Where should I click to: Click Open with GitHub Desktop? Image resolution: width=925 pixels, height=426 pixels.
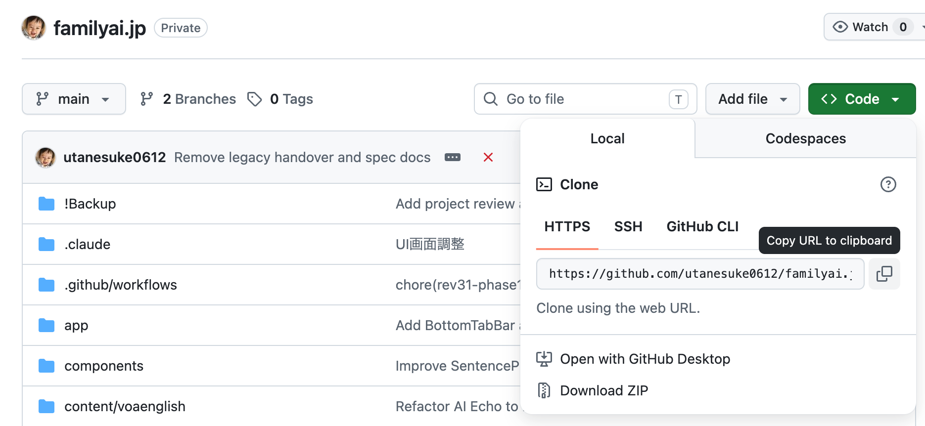click(x=645, y=359)
